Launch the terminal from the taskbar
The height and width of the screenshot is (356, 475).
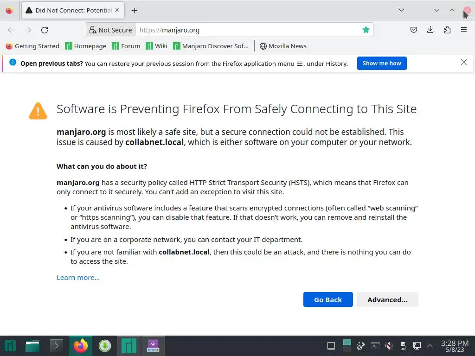click(x=56, y=346)
